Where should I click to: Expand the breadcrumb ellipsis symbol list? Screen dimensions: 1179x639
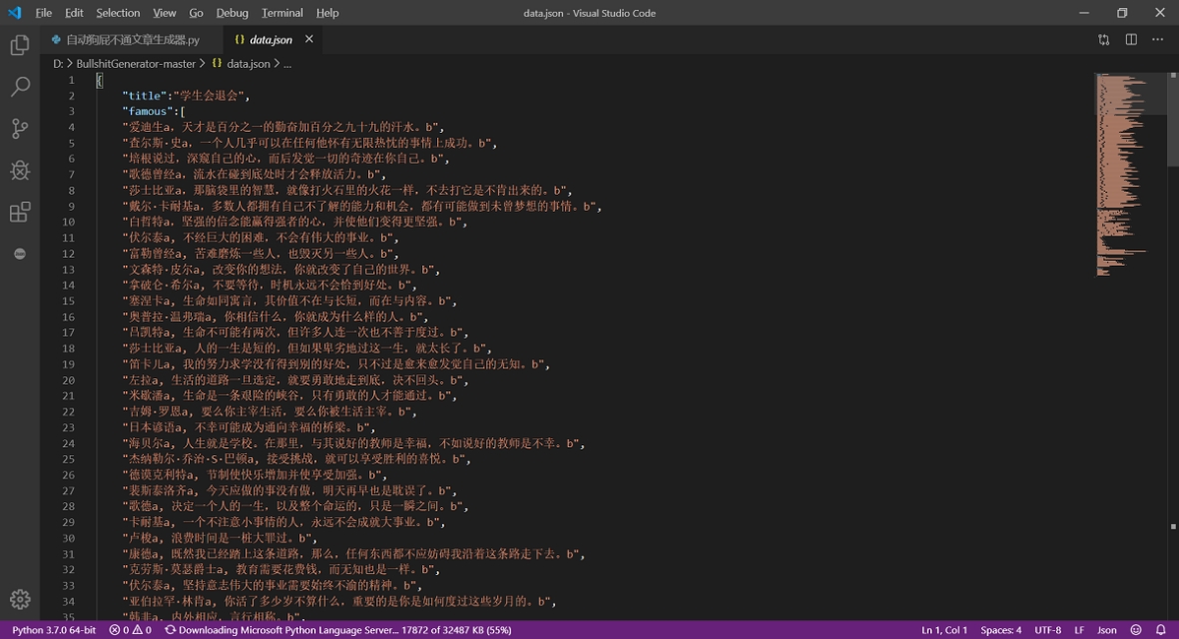288,64
